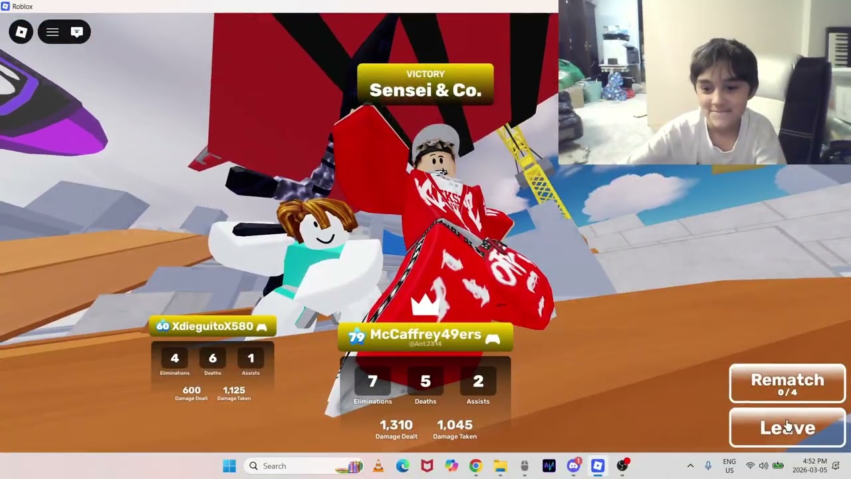Show hidden system tray icons
851x479 pixels.
[690, 466]
